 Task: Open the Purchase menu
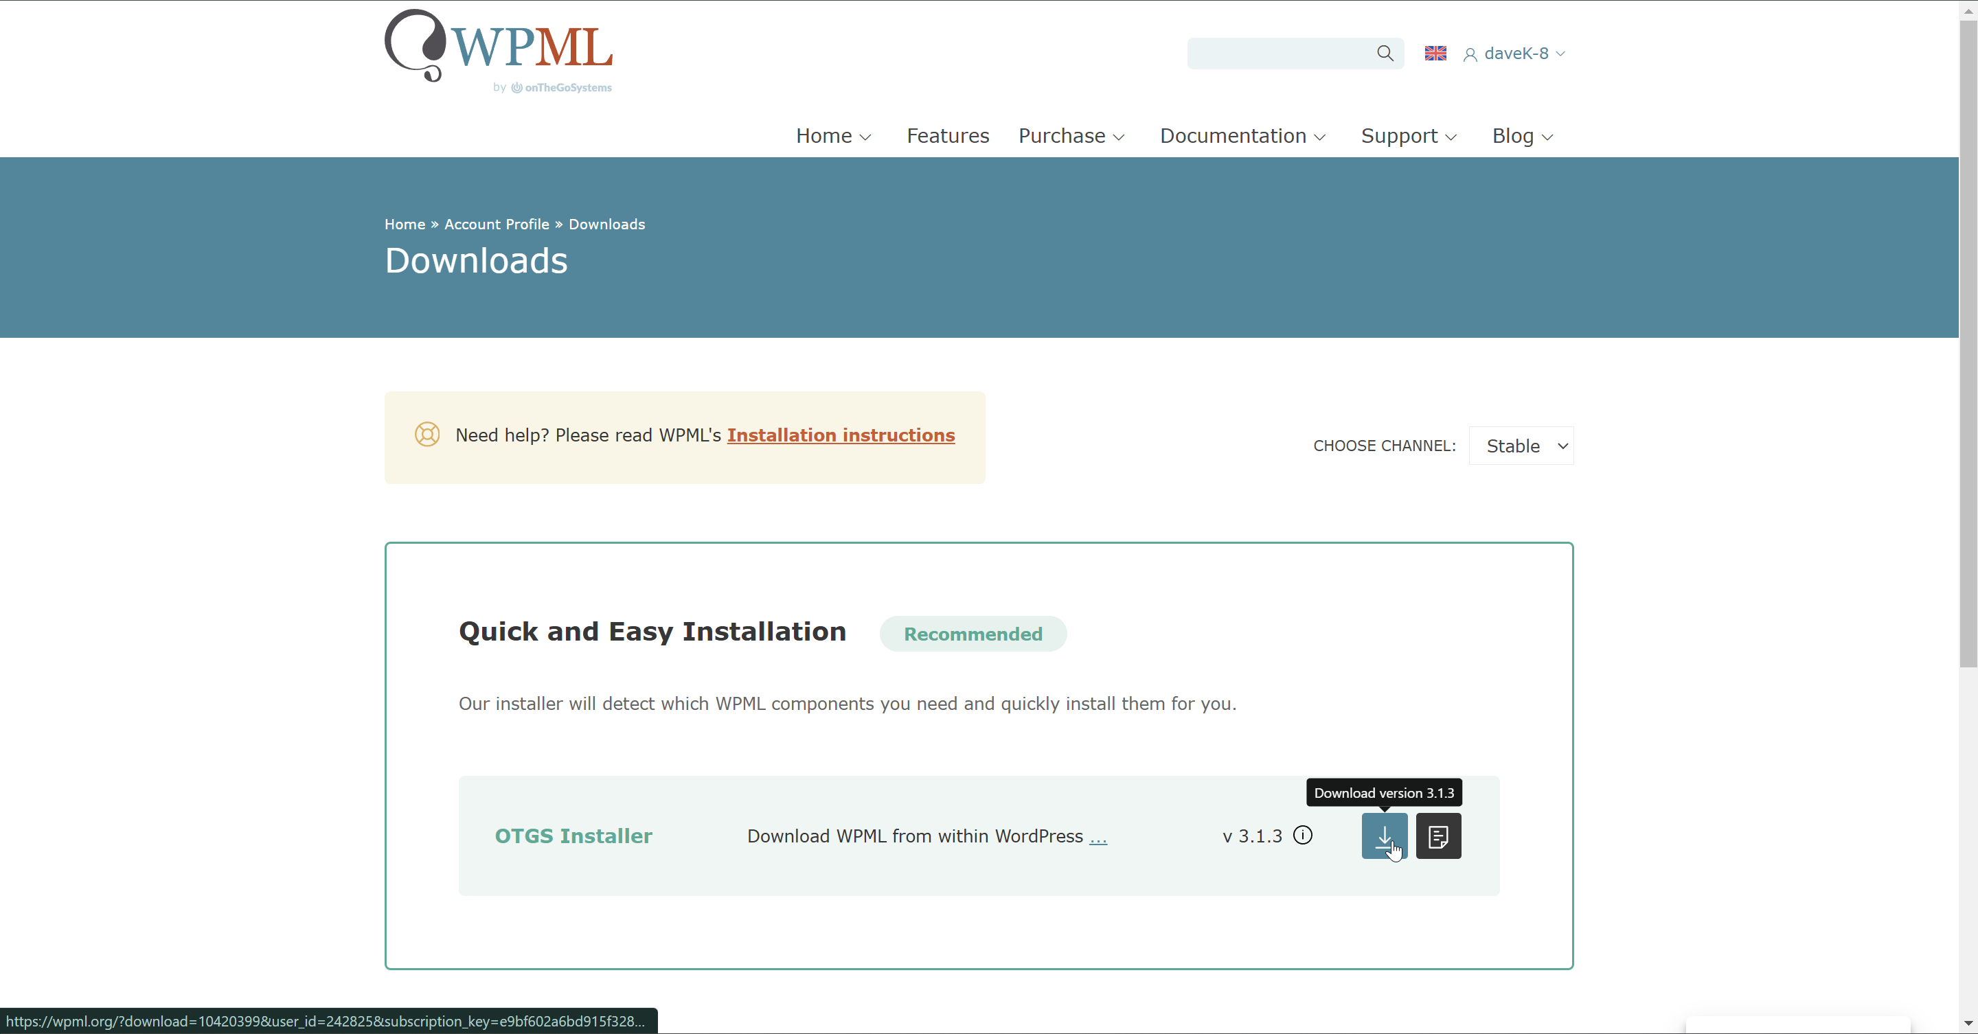[1071, 136]
